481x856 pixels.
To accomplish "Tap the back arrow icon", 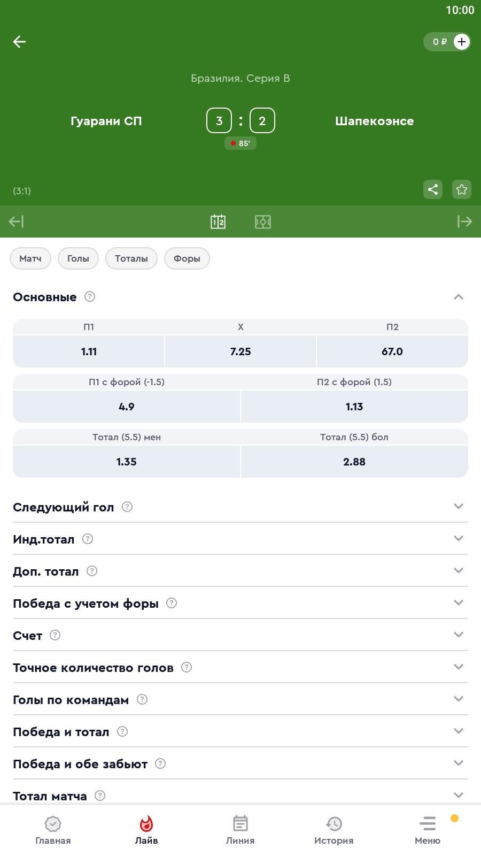I will pyautogui.click(x=19, y=42).
